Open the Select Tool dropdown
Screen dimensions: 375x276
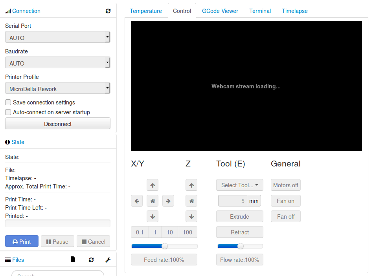[239, 185]
